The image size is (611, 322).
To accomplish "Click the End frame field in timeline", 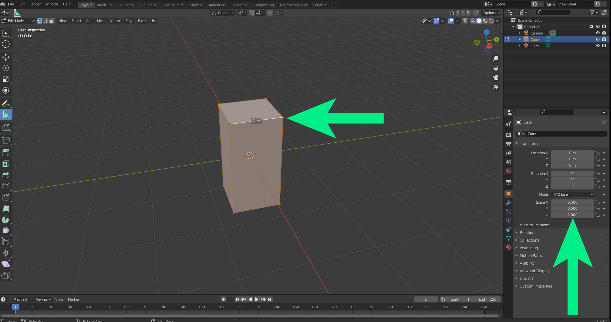I will tap(487, 299).
